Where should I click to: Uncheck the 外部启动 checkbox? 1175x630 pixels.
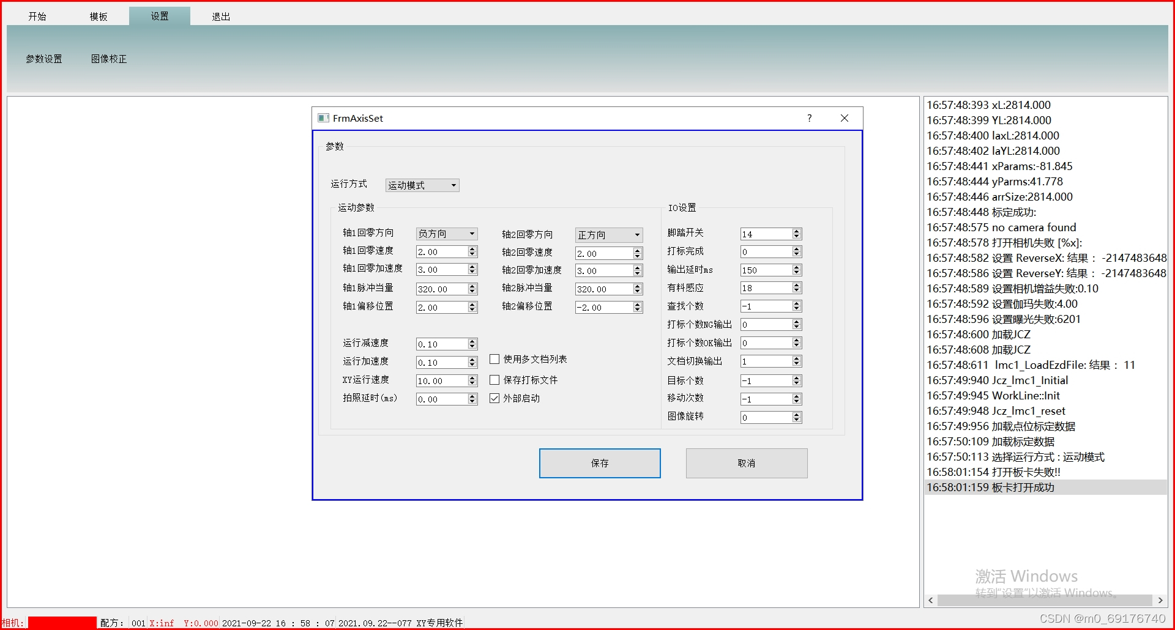(x=494, y=398)
